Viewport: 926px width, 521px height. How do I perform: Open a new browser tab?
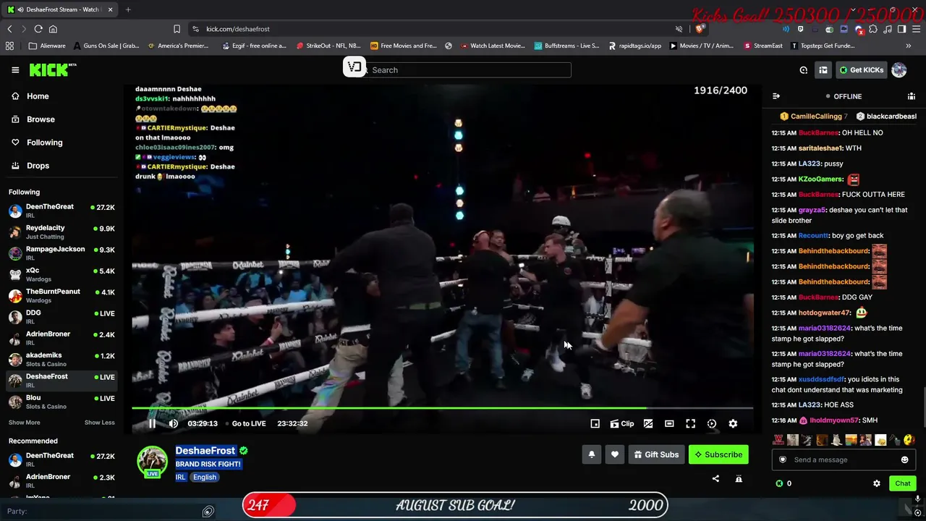tap(128, 9)
